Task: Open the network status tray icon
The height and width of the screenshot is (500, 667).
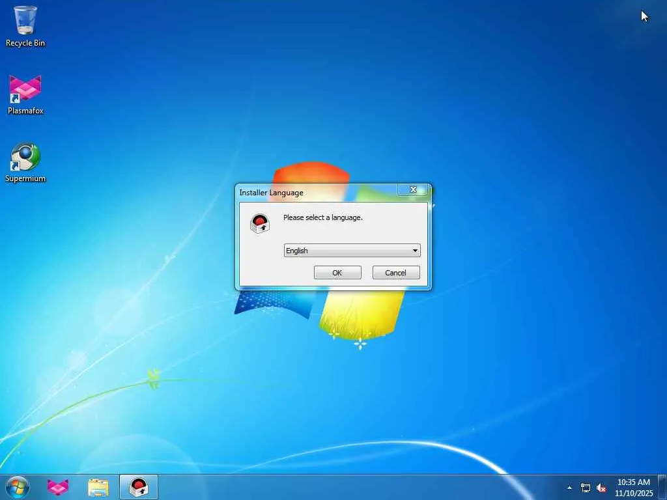Action: pos(586,488)
